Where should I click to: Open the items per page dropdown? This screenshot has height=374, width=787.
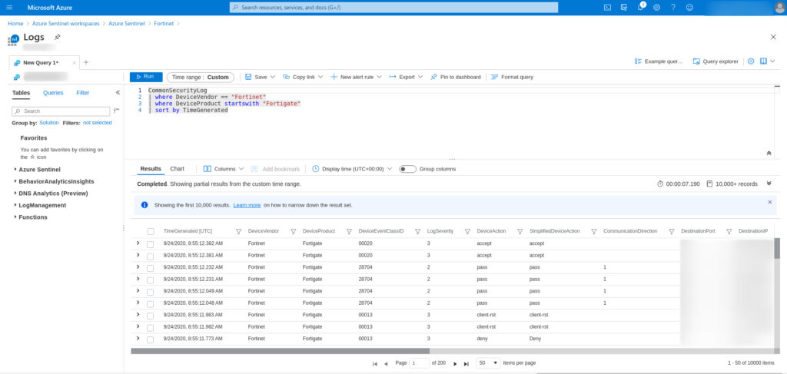tap(488, 363)
